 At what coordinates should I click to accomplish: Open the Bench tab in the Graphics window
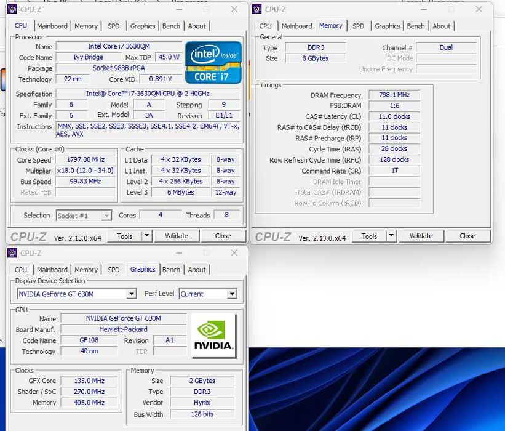171,270
